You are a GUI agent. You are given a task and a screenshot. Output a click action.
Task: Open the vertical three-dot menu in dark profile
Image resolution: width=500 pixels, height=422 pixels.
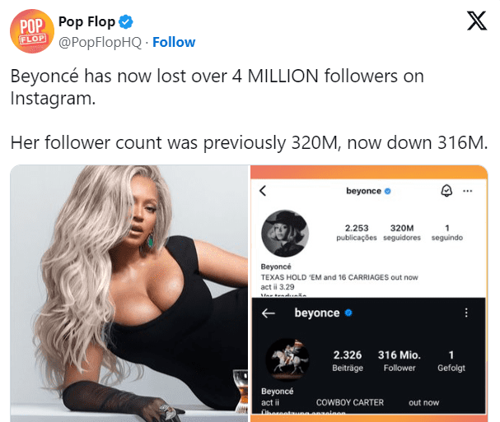[x=466, y=313]
